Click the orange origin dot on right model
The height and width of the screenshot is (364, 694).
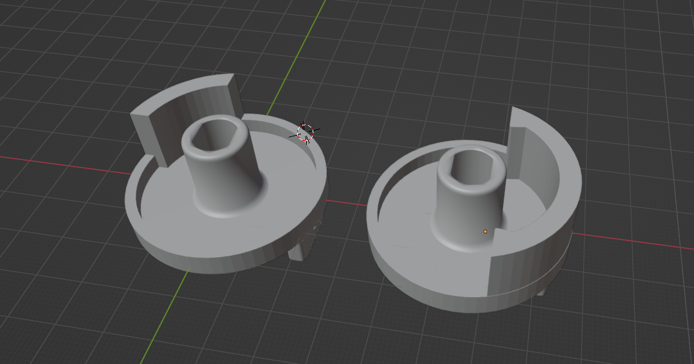click(x=485, y=232)
